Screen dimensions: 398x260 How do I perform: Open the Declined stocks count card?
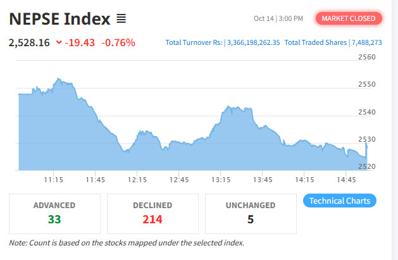click(x=152, y=213)
